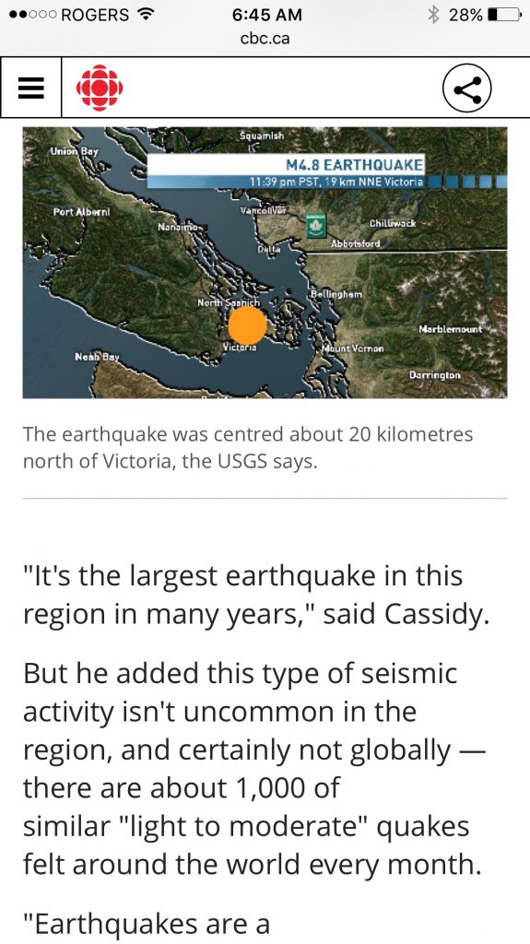530x944 pixels.
Task: Tap the Victoria label on map
Action: pyautogui.click(x=240, y=348)
